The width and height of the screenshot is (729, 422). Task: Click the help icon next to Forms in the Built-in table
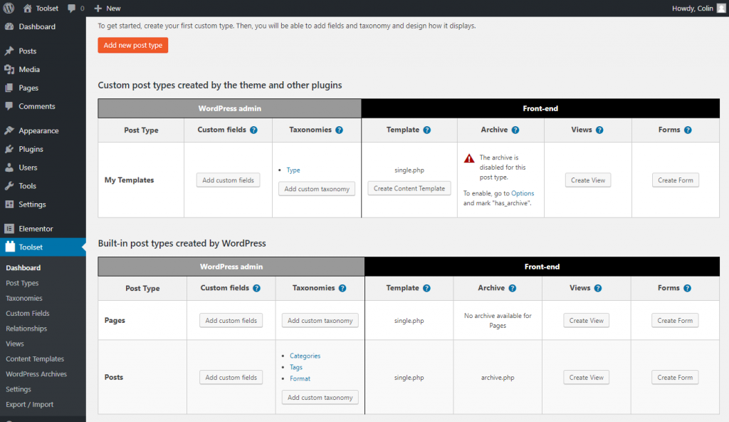[x=688, y=289]
